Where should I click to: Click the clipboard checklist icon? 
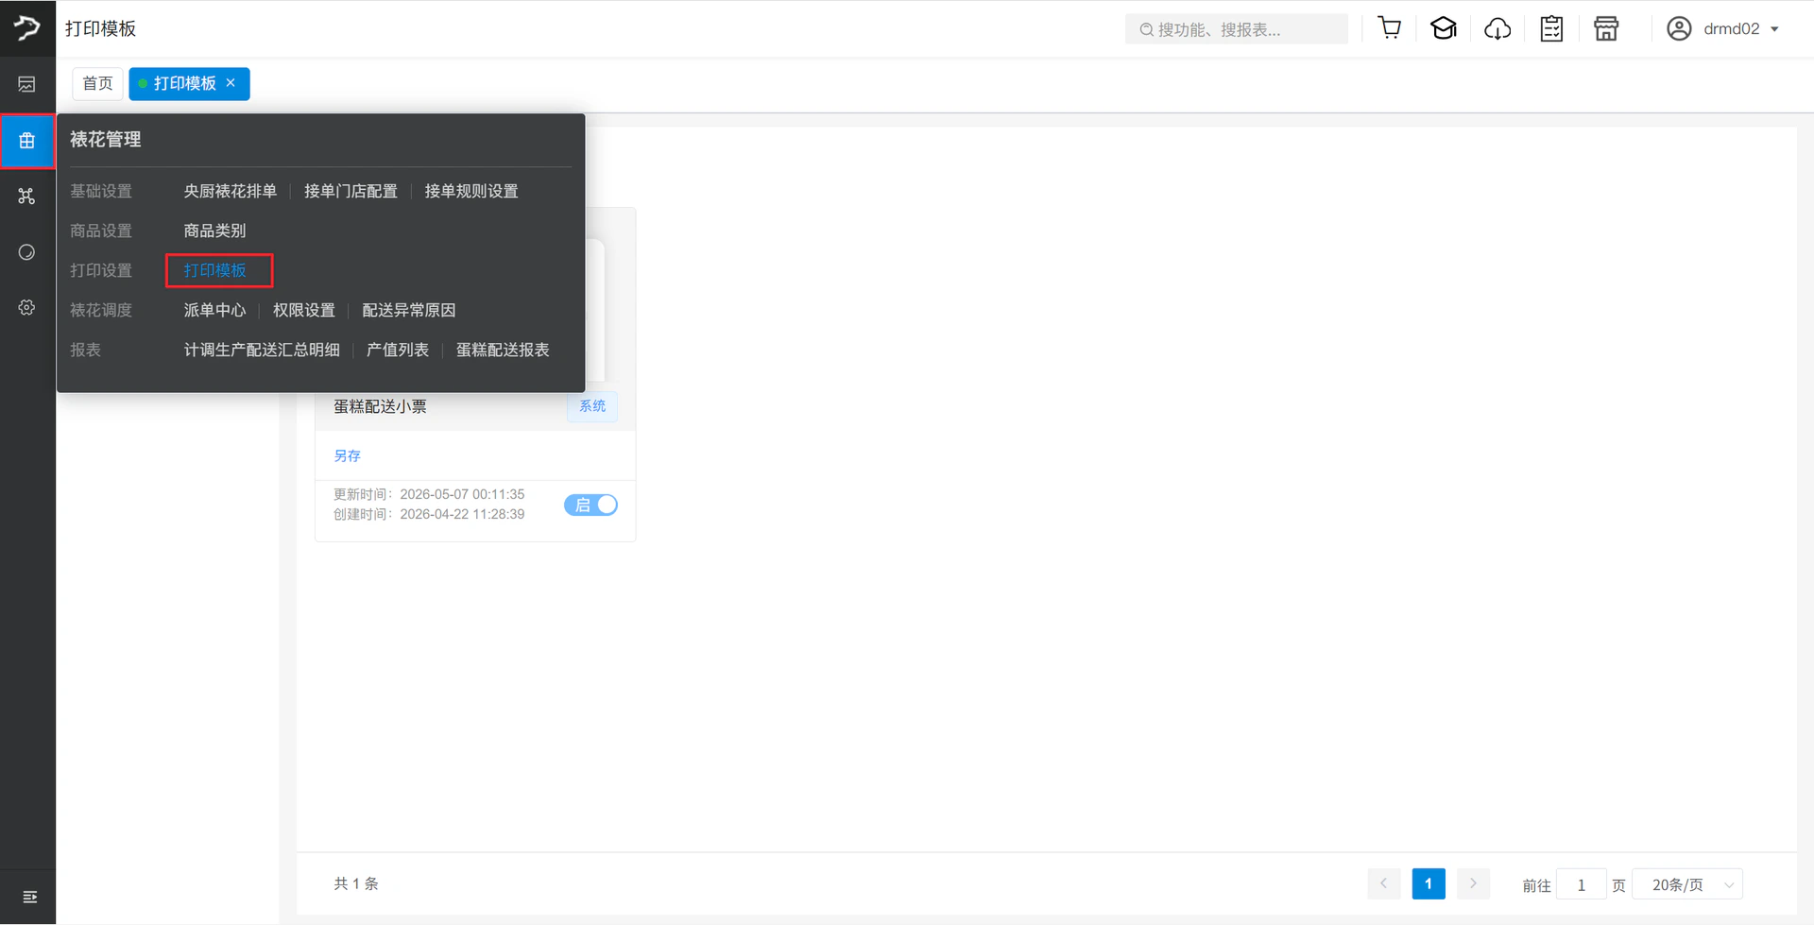point(1551,28)
